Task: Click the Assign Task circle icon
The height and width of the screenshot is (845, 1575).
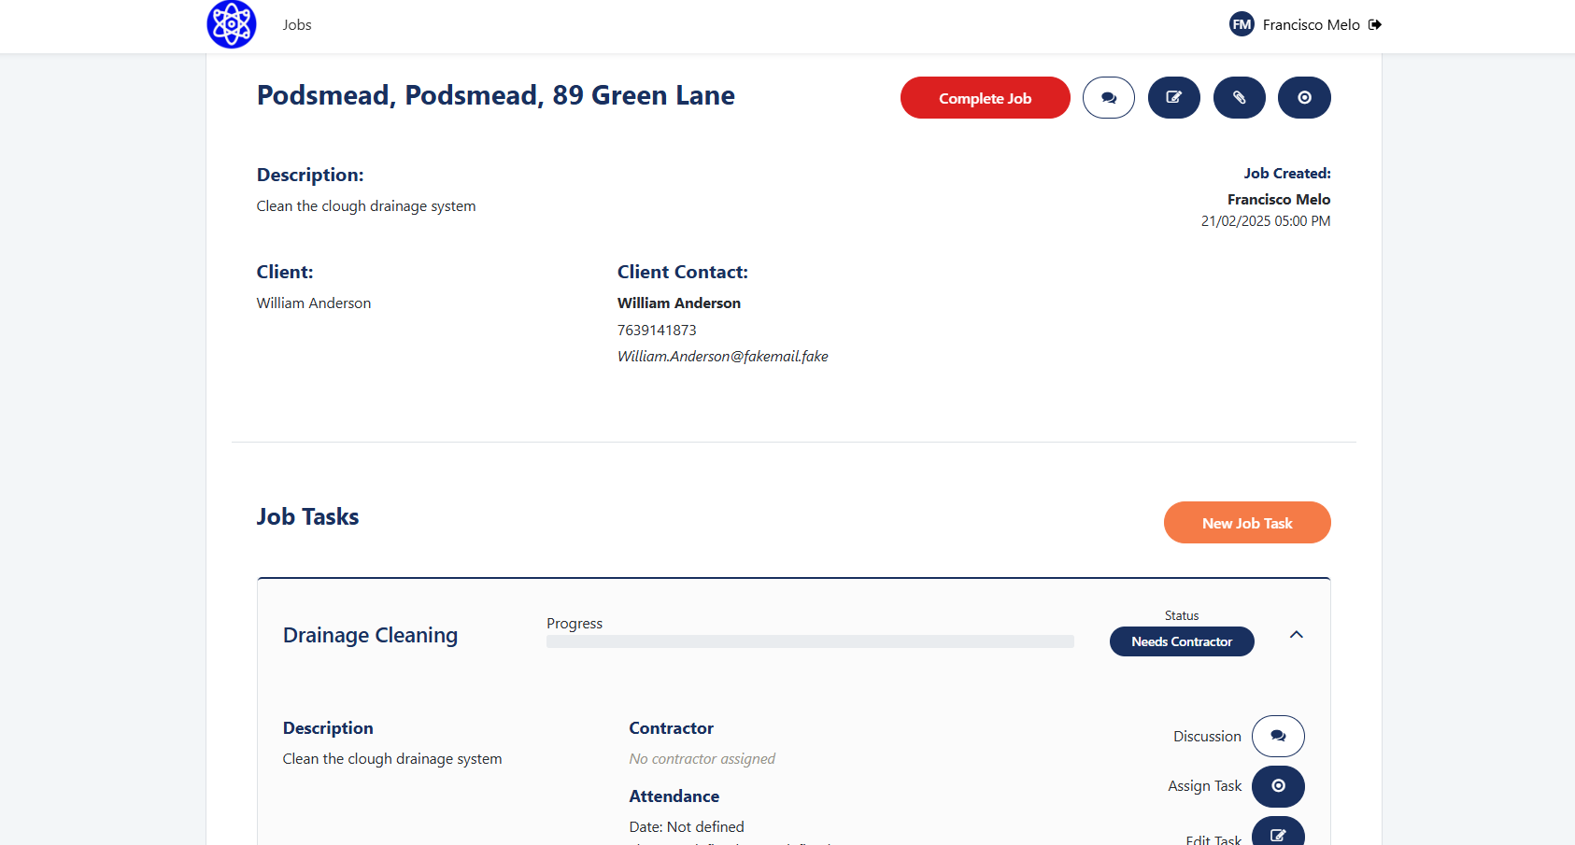Action: (1278, 786)
